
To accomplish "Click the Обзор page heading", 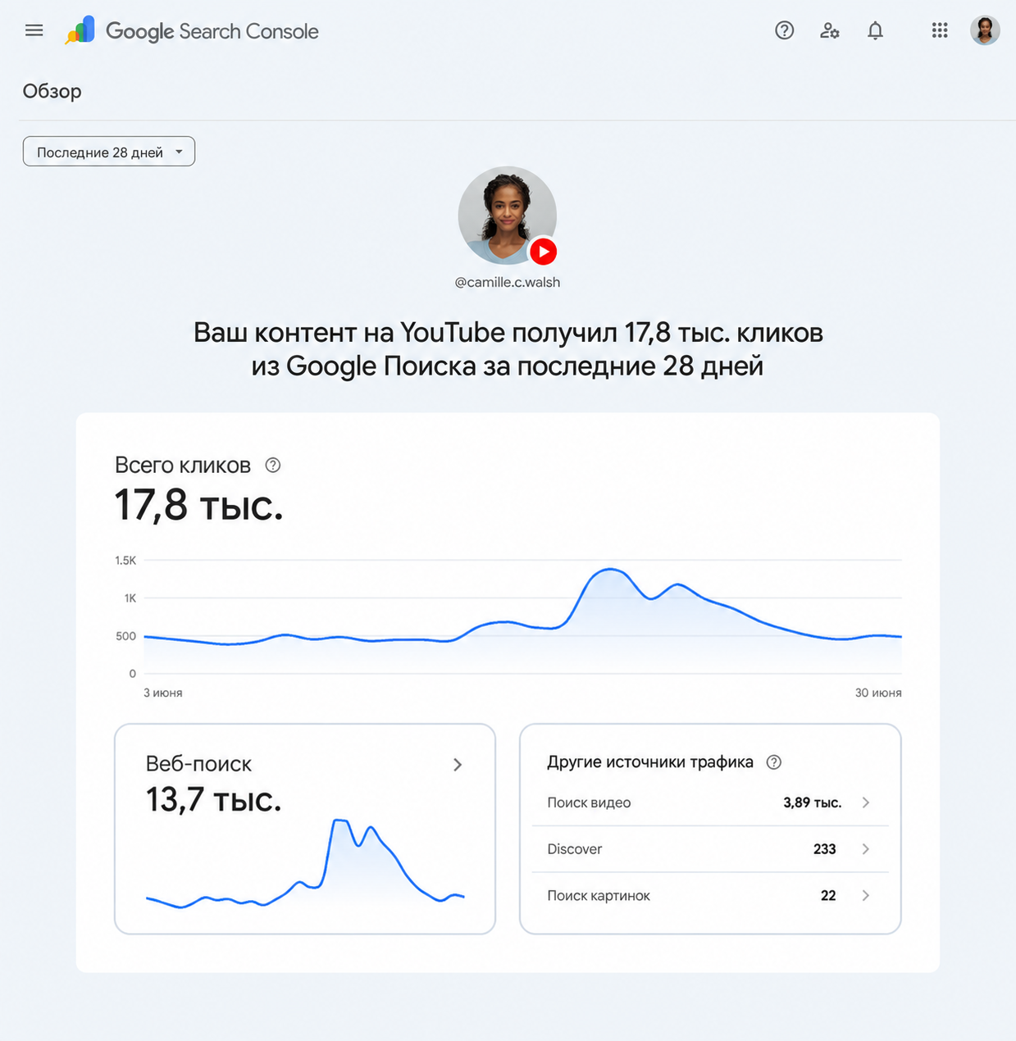I will (52, 91).
